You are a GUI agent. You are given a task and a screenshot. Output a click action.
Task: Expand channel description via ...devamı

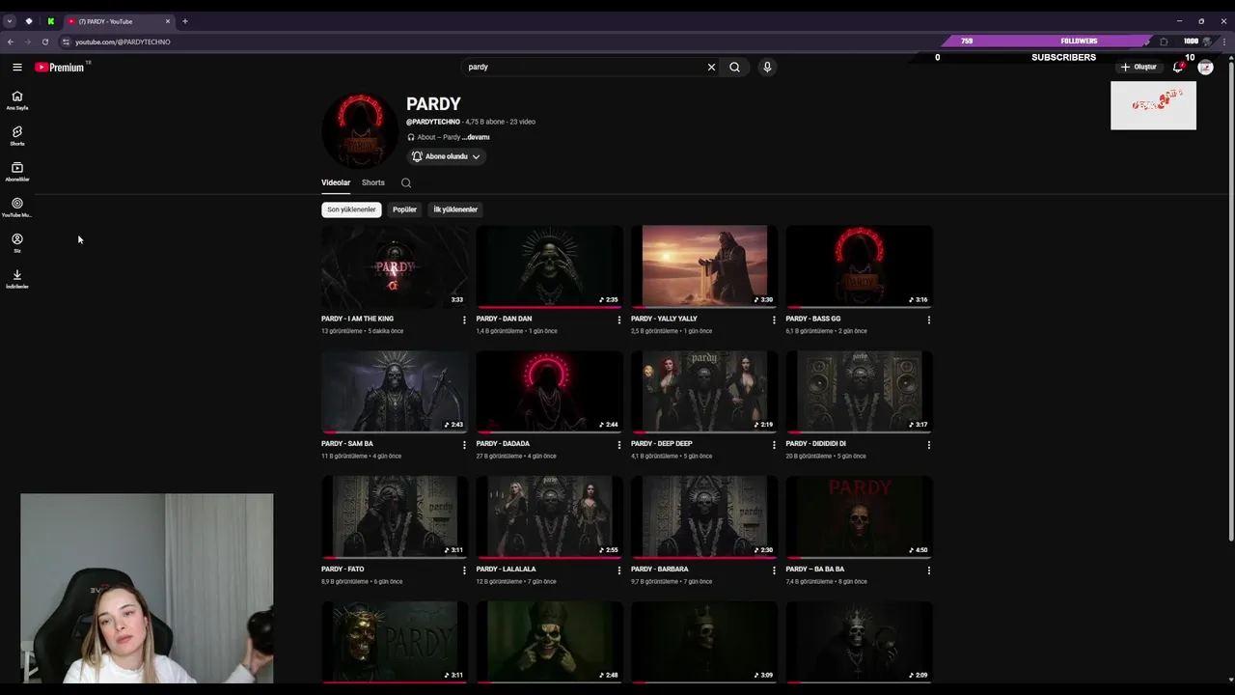pos(476,137)
